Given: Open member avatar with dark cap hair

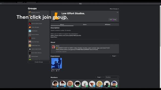Looking at the screenshot, I should (x=55, y=84).
